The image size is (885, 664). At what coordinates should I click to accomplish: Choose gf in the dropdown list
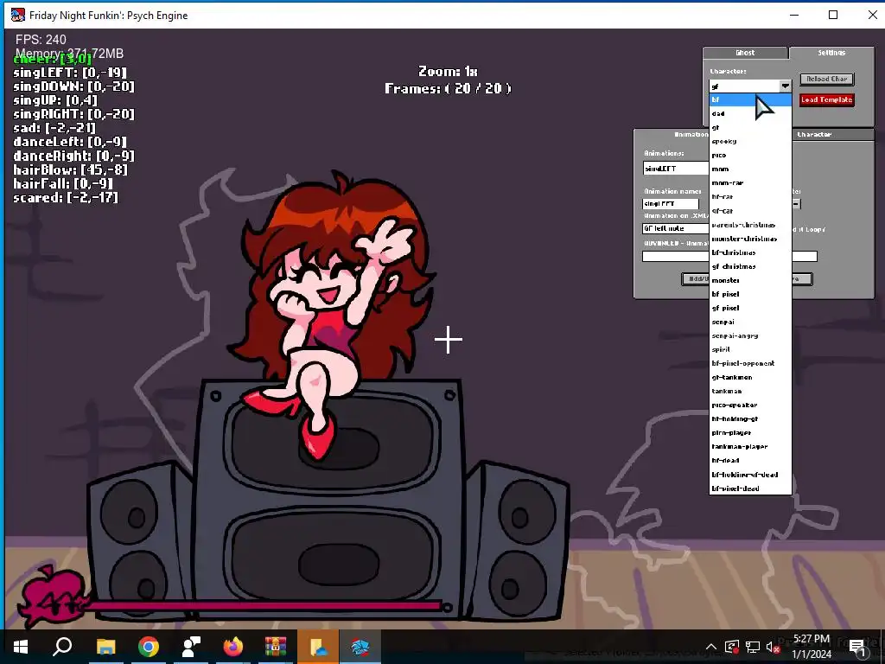pos(750,127)
